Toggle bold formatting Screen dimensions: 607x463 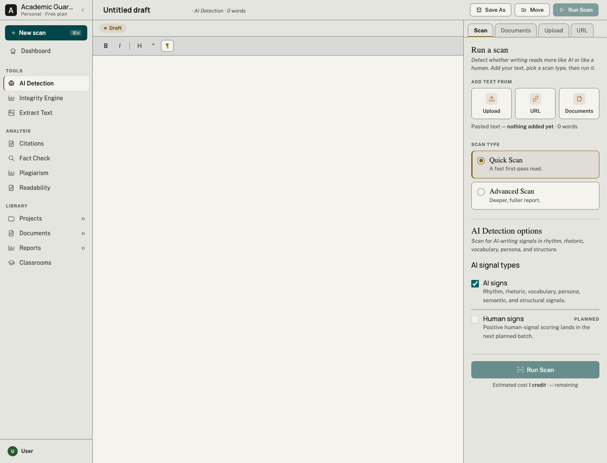tap(106, 46)
